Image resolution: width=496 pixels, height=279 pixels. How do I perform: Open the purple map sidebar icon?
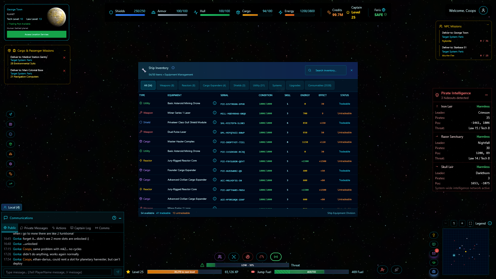pos(11,124)
